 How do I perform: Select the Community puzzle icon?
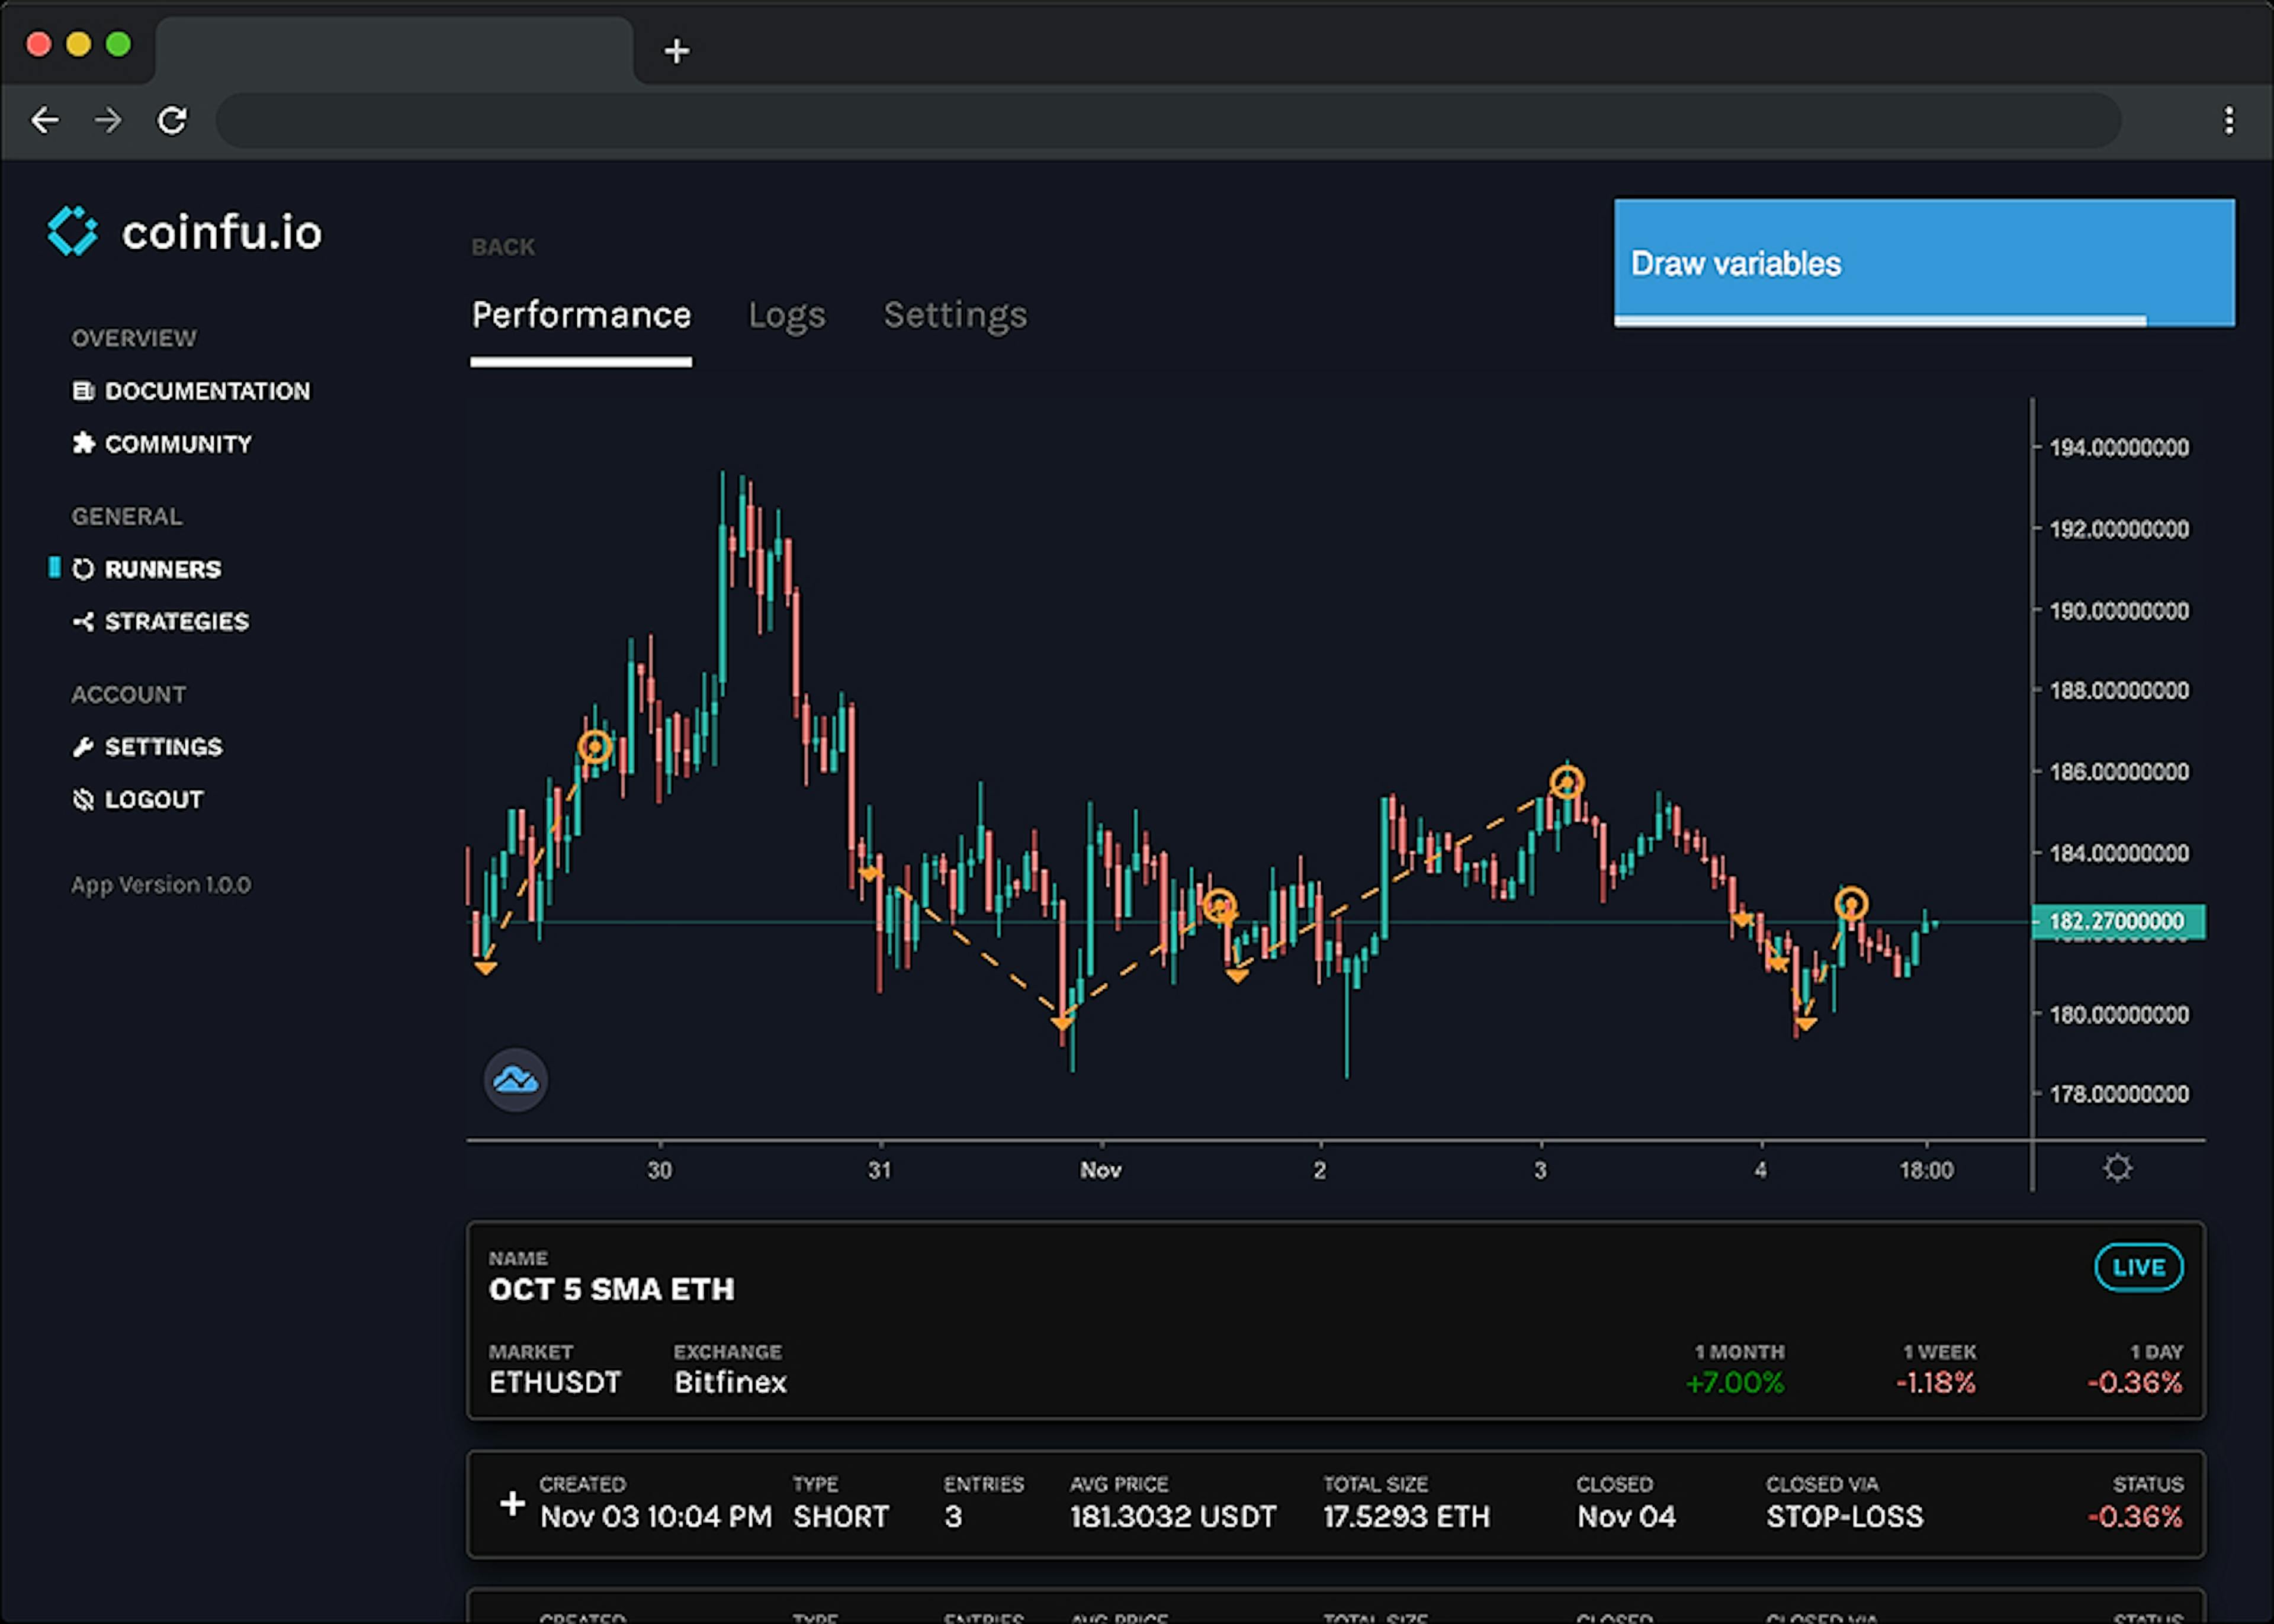[x=84, y=443]
